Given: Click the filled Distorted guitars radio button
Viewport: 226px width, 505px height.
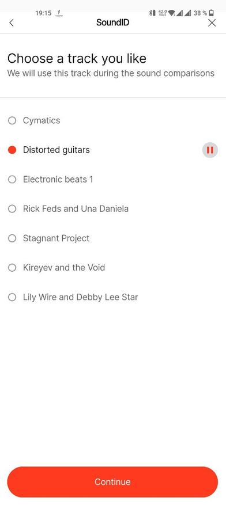Looking at the screenshot, I should pyautogui.click(x=12, y=150).
